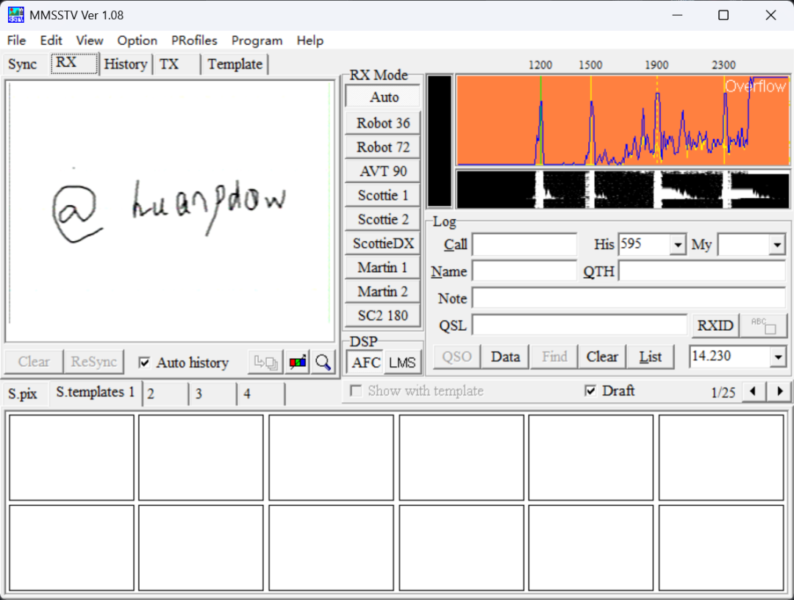Screen dimensions: 794x600
Task: Click the Name input field
Action: (524, 271)
